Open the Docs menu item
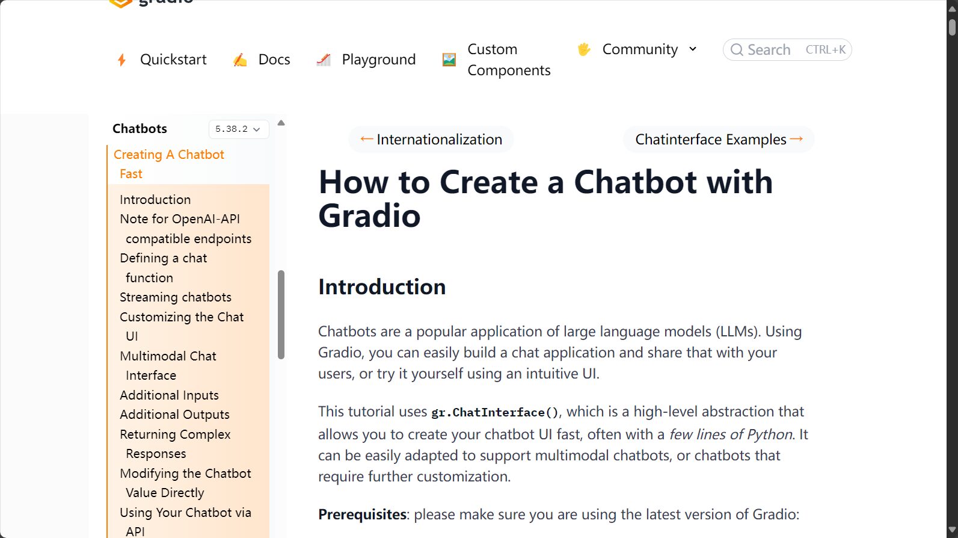The width and height of the screenshot is (958, 538). click(x=274, y=60)
